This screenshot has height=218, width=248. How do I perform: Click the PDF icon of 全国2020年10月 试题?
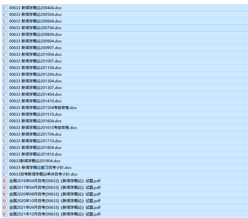coord(5,201)
